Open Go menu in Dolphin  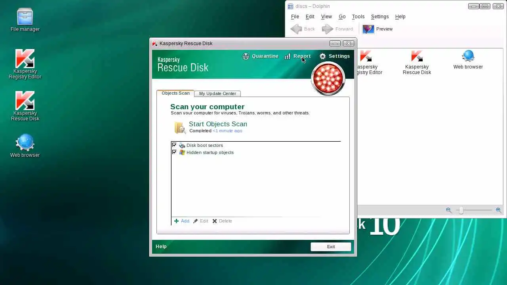pyautogui.click(x=342, y=17)
